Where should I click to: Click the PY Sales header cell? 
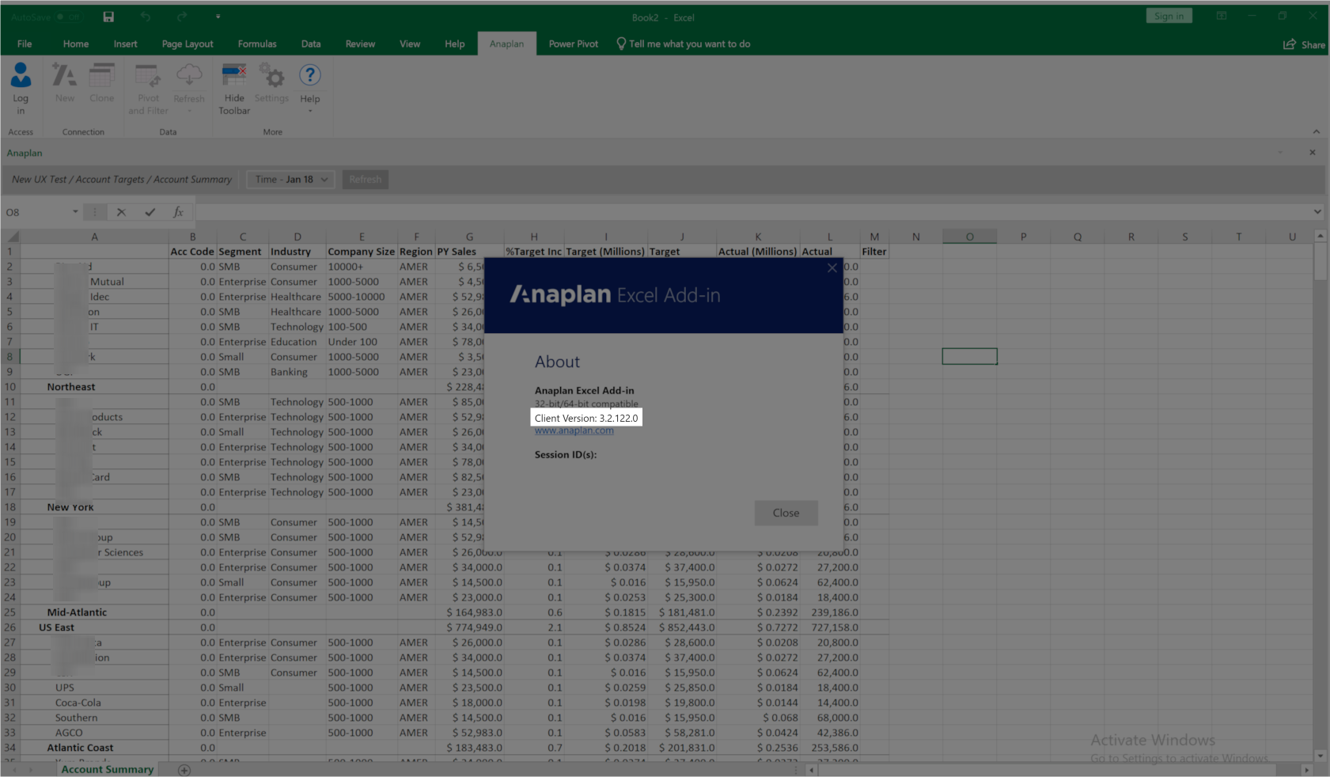click(x=469, y=252)
